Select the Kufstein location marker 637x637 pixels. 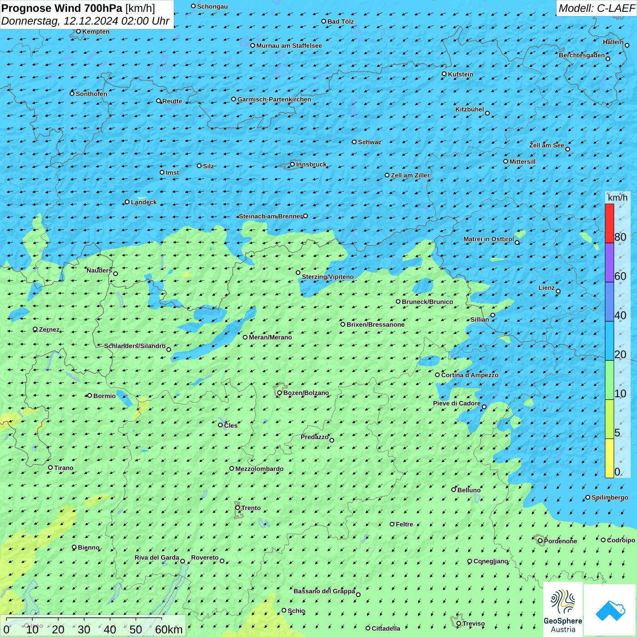[445, 74]
